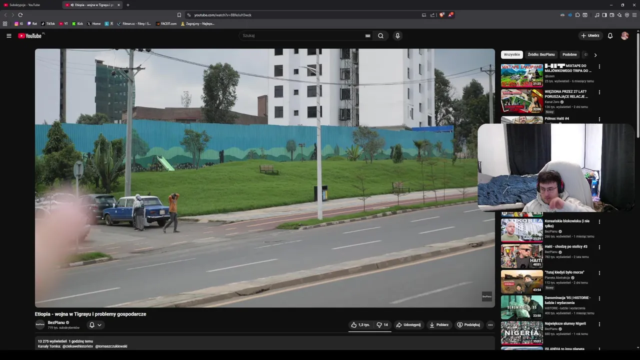Open browser main menu
This screenshot has width=640, height=360.
coord(634,15)
